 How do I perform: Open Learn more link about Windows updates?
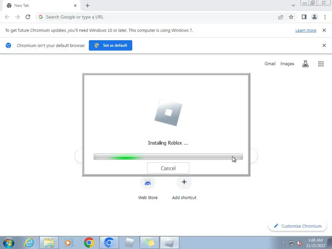point(306,30)
